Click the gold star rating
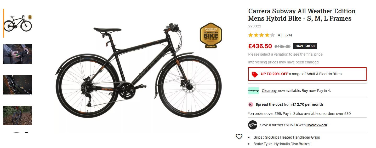The height and width of the screenshot is (148, 376). click(x=261, y=35)
